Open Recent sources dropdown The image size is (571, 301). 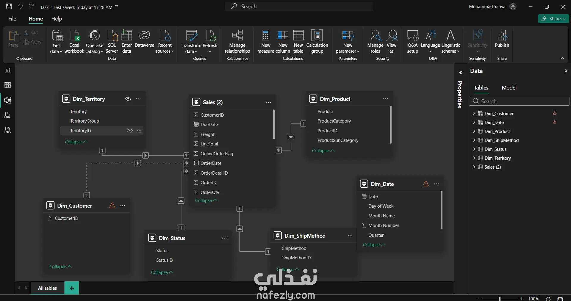(x=165, y=42)
